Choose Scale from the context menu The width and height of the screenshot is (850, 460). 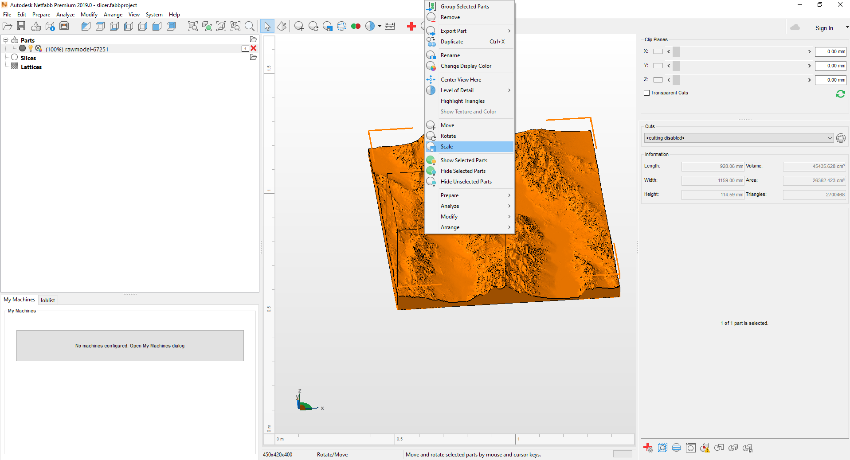click(470, 147)
